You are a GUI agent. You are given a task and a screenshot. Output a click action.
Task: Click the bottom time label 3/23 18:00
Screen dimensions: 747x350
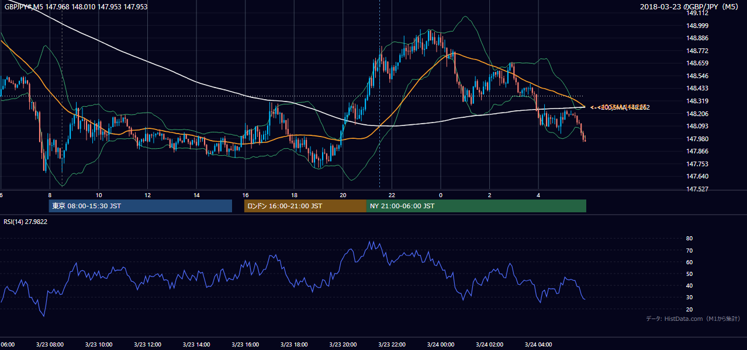pos(295,344)
